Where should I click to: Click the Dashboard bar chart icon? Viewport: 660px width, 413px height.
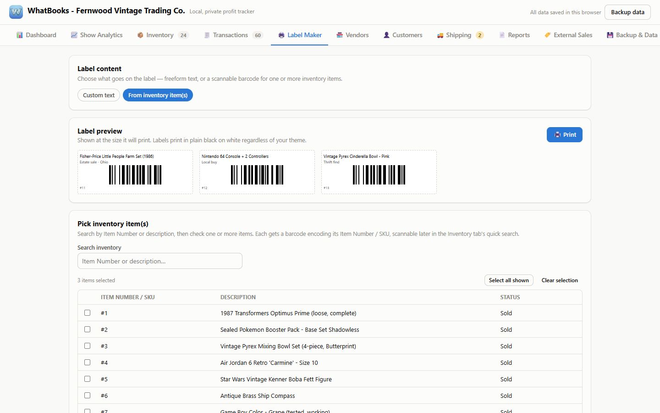pyautogui.click(x=20, y=35)
